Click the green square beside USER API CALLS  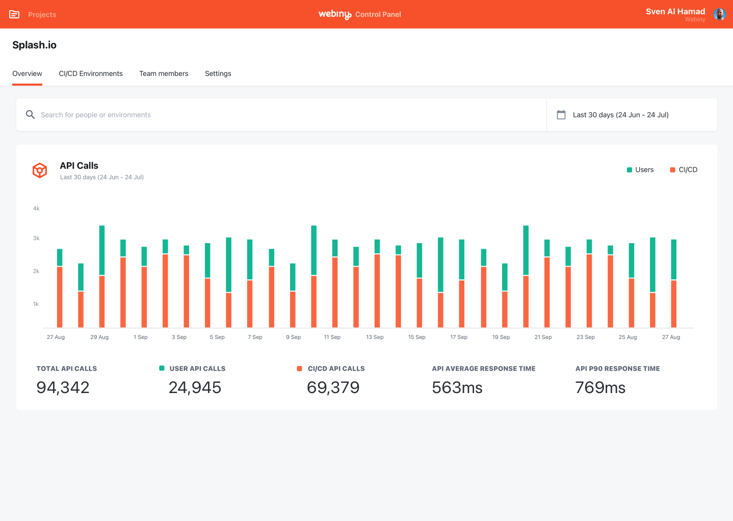tap(162, 368)
